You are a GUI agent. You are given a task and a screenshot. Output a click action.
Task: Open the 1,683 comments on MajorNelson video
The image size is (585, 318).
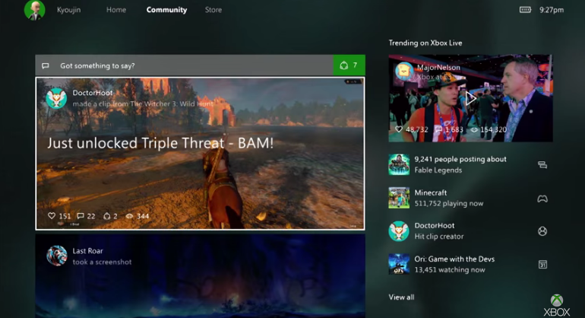(x=439, y=129)
